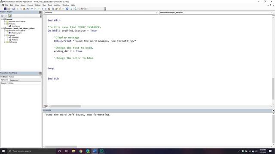The image size is (275, 154).
Task: Open the Insert menu
Action: click(x=23, y=5)
